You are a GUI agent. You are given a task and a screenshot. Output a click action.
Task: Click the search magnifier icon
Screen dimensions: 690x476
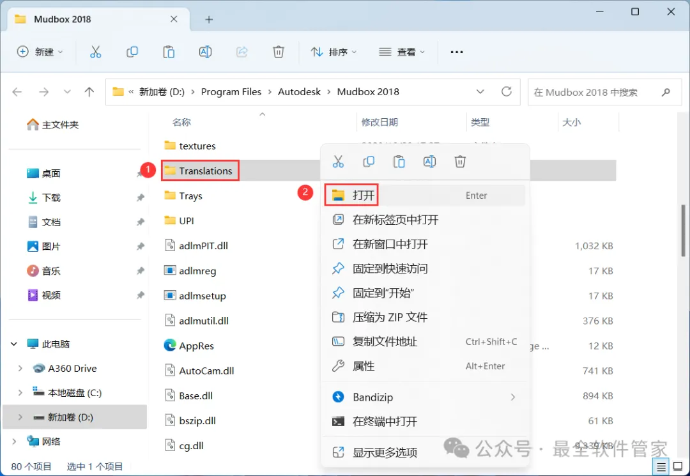pos(666,92)
